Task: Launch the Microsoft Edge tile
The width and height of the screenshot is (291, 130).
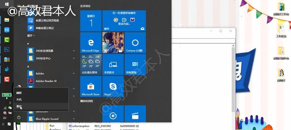Action: [x=91, y=43]
